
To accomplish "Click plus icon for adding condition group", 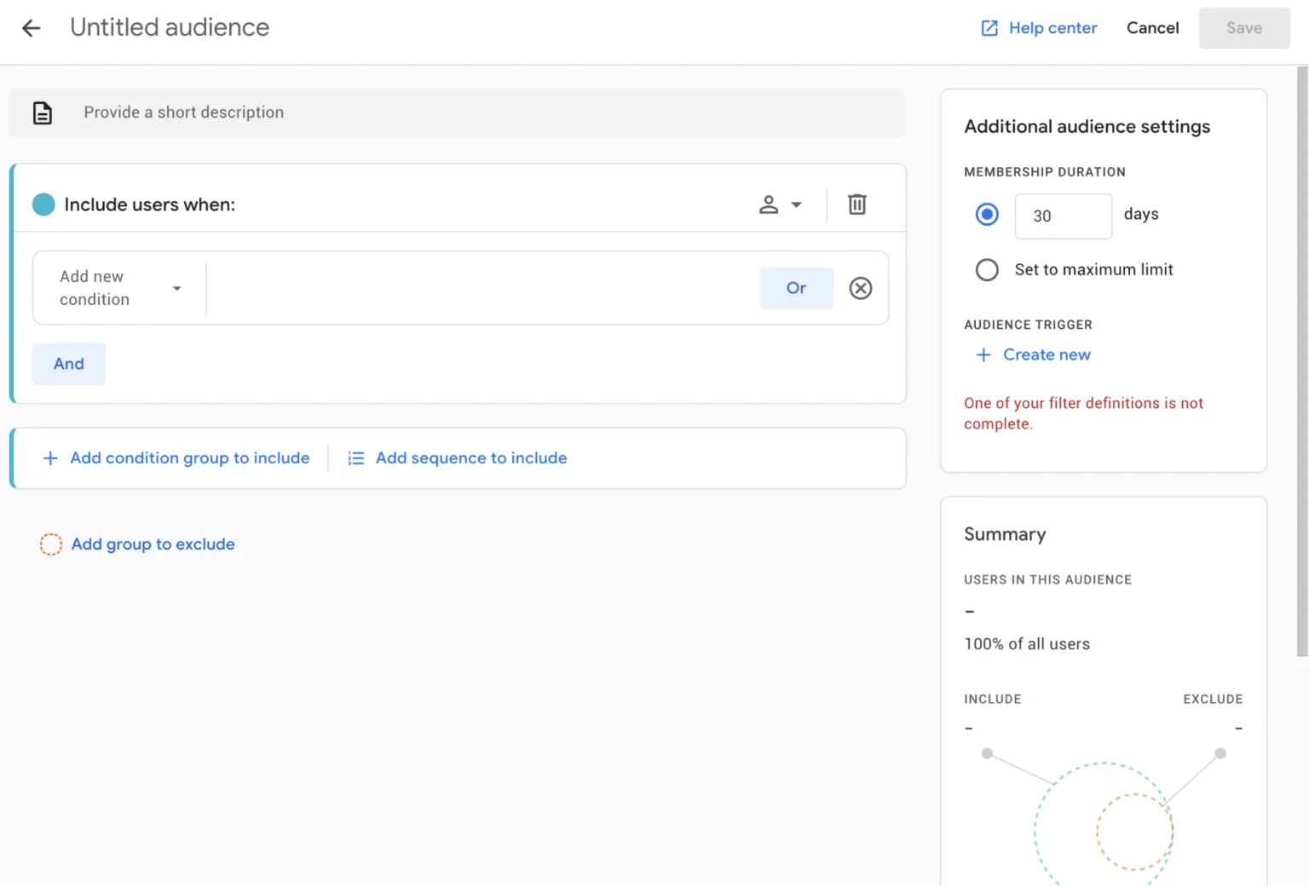I will (x=50, y=458).
